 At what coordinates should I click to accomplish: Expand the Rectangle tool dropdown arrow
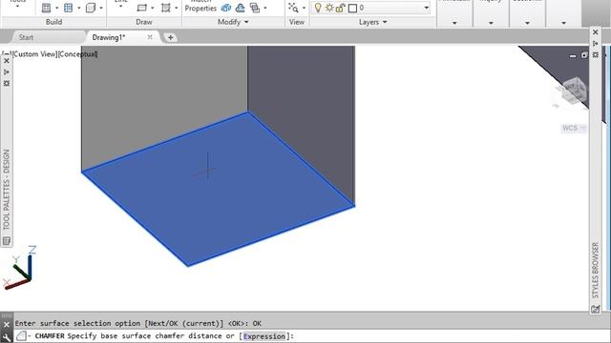pyautogui.click(x=153, y=8)
